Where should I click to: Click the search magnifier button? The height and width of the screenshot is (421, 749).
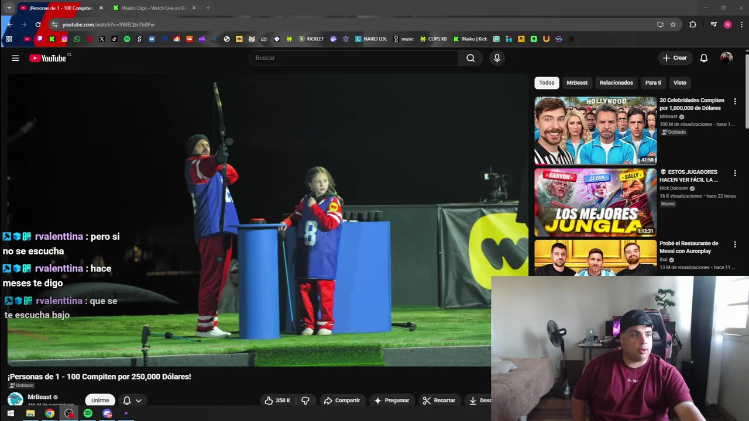coord(470,58)
